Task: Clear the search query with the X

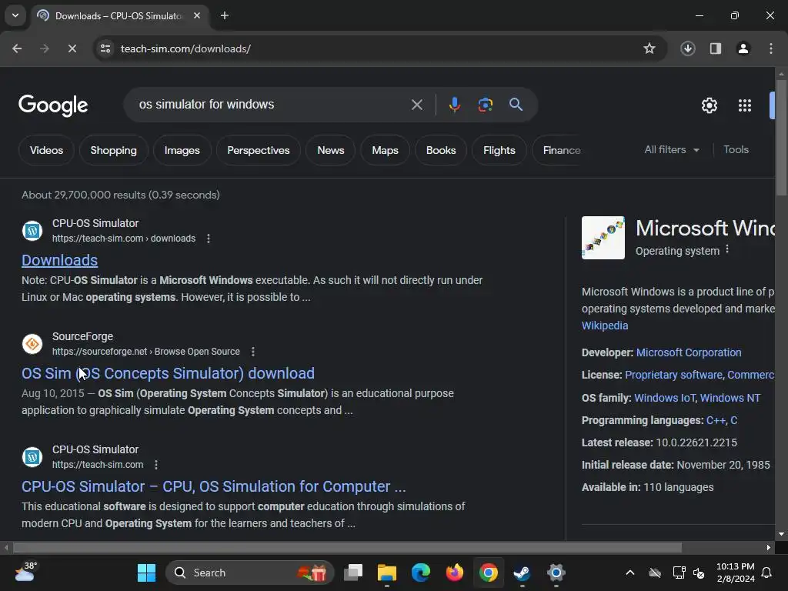Action: (x=416, y=105)
